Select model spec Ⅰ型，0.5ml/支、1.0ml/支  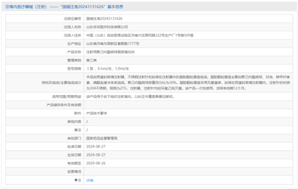point(108,69)
